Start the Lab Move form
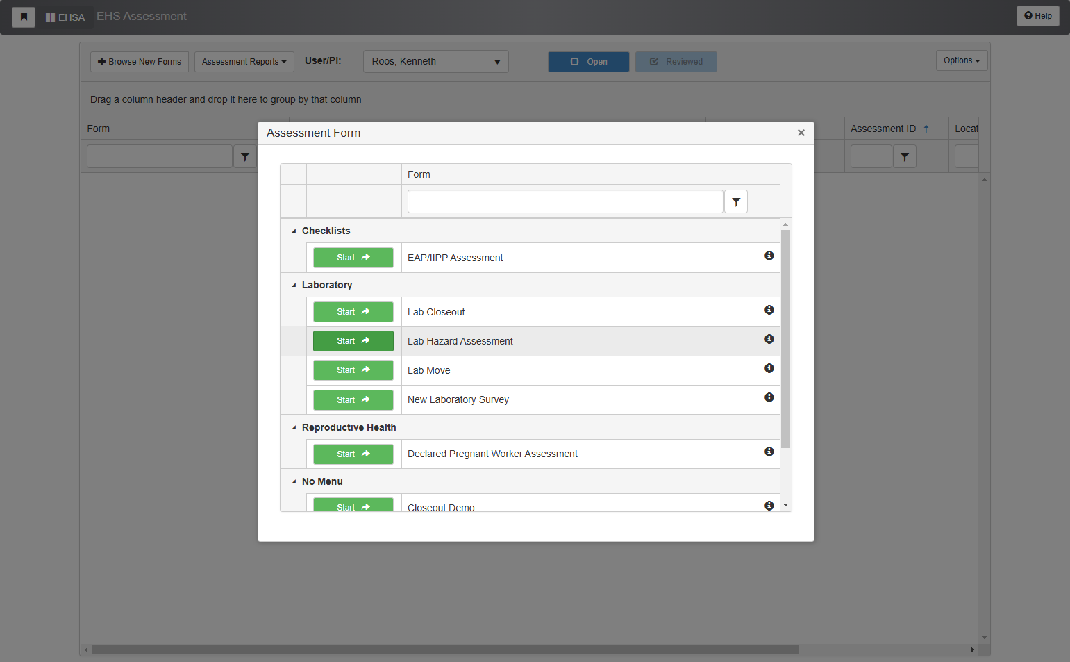Screen dimensions: 1070x662 pos(353,370)
